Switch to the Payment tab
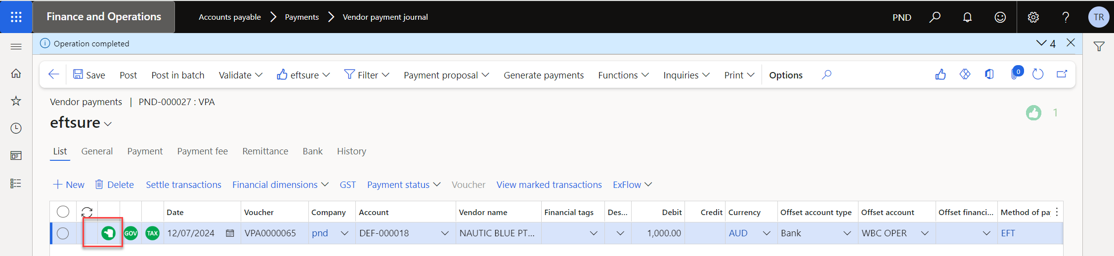This screenshot has height=256, width=1114. (145, 151)
